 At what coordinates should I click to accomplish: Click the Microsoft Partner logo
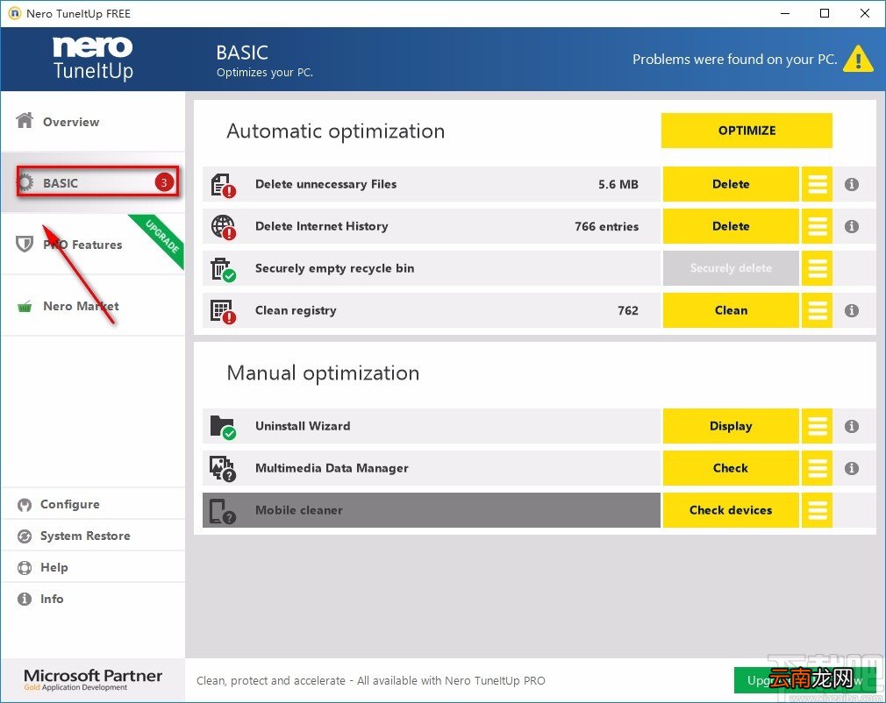coord(93,679)
